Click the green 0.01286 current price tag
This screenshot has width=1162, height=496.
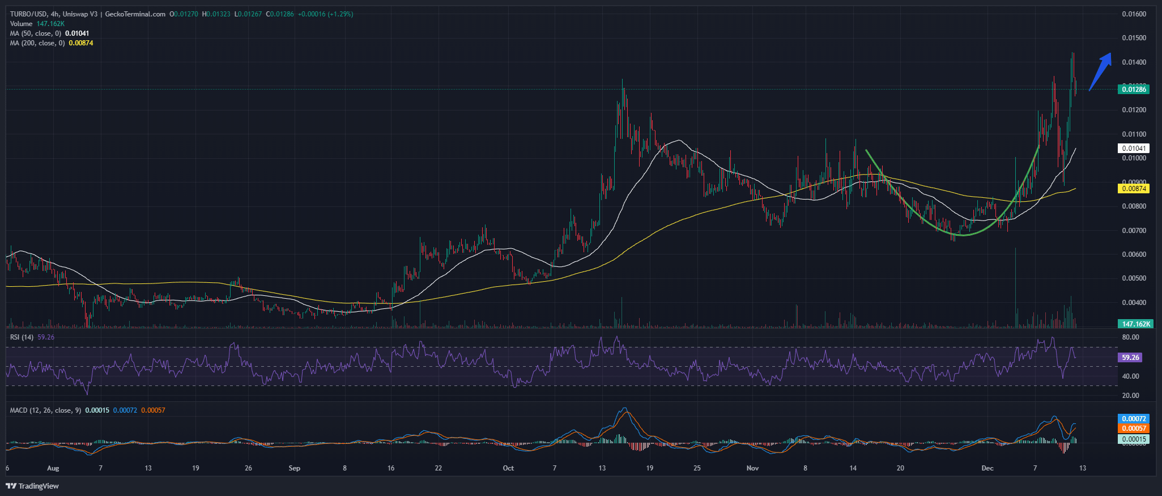tap(1134, 89)
